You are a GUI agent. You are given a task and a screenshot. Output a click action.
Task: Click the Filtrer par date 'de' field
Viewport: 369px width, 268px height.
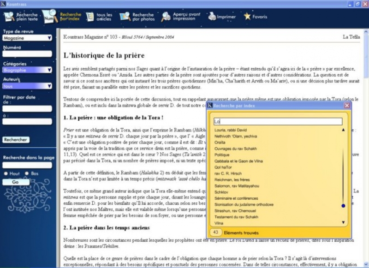click(x=27, y=108)
